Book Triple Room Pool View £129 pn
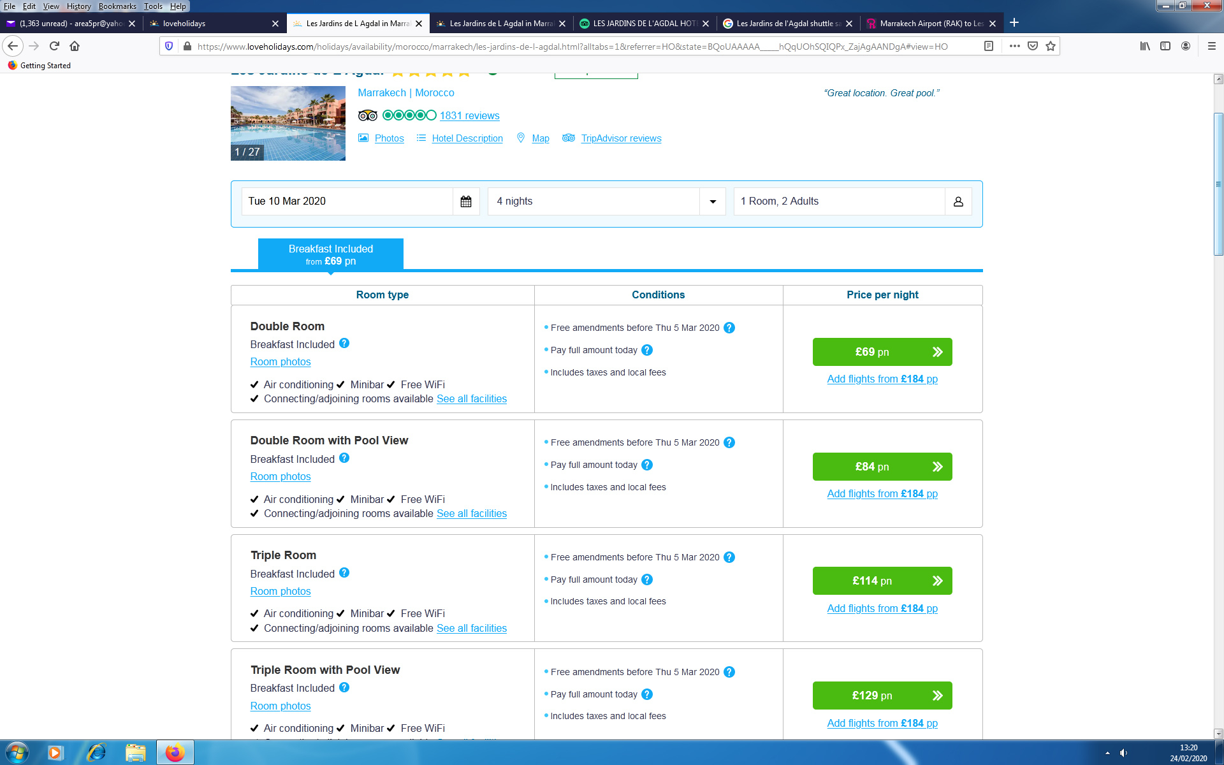 pyautogui.click(x=882, y=696)
